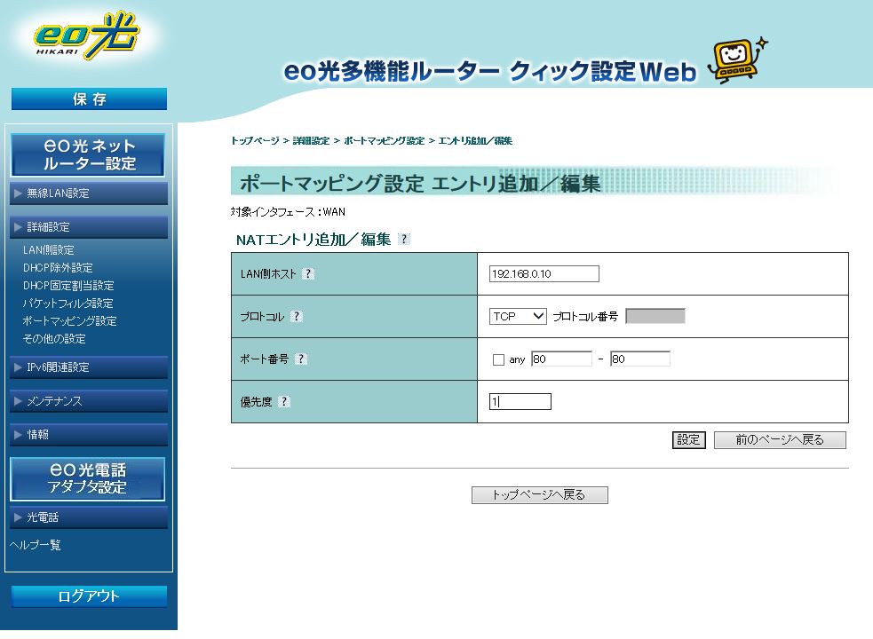Click the disabled プロトコル番号 field
This screenshot has height=639, width=873.
(655, 316)
